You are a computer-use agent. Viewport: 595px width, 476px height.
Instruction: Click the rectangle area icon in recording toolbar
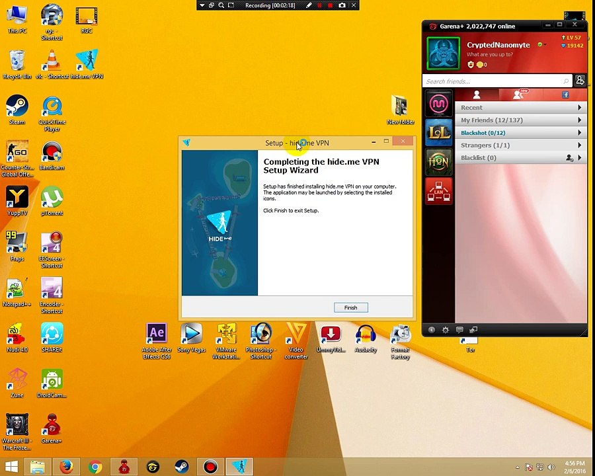click(231, 5)
